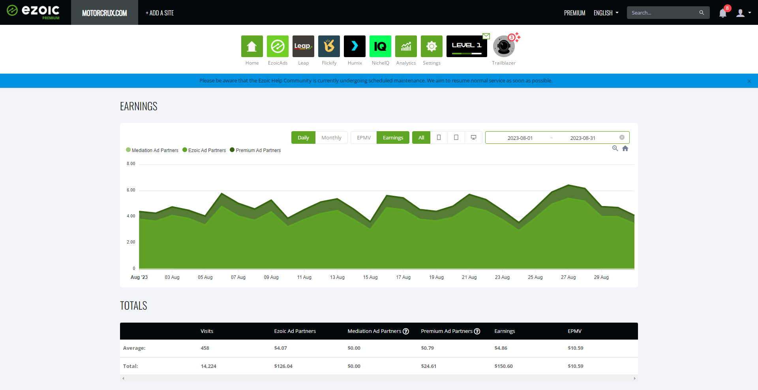Open the Humix icon
The image size is (758, 390).
point(355,46)
